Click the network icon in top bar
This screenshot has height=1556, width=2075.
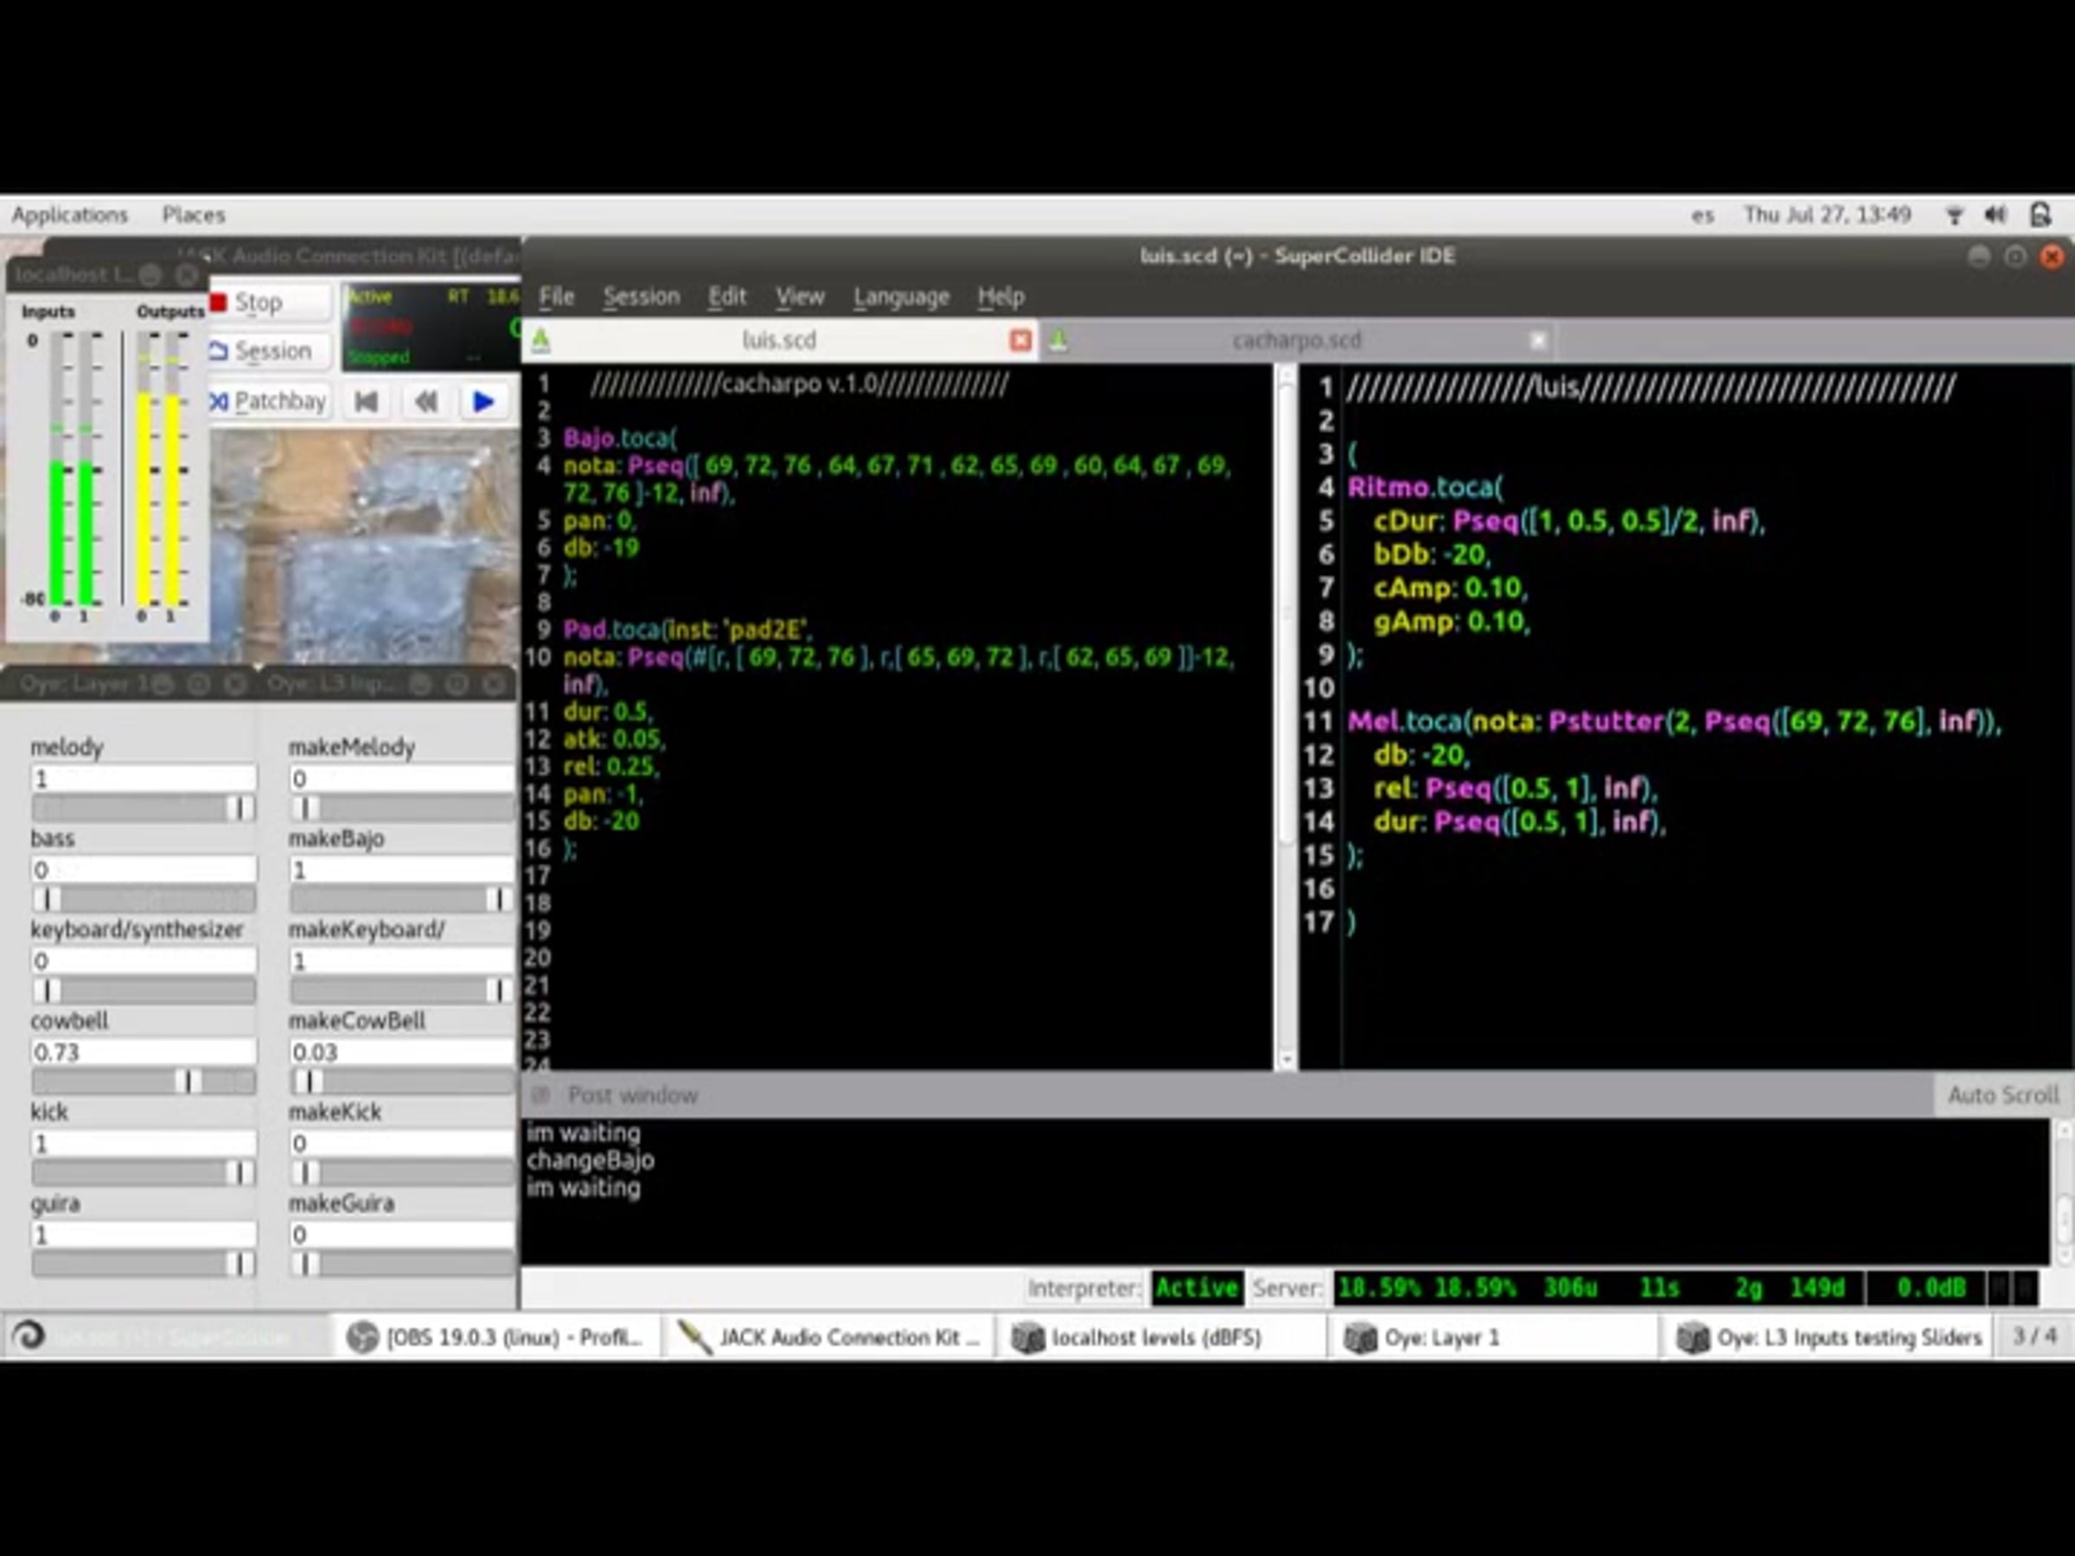point(1954,216)
